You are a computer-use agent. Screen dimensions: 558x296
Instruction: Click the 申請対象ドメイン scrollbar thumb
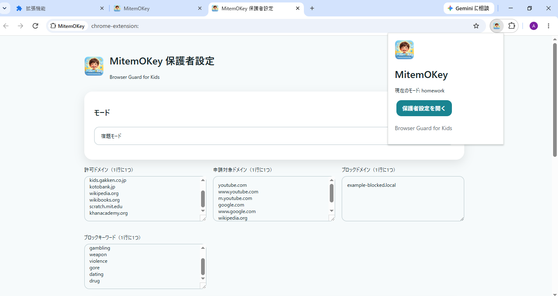(331, 193)
